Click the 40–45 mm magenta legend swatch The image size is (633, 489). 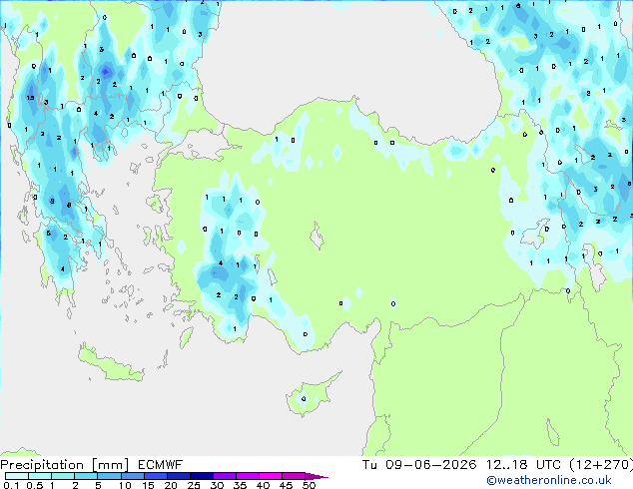click(x=271, y=476)
